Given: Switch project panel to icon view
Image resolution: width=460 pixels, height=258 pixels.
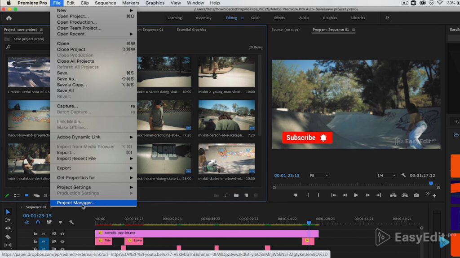Looking at the screenshot, I should click(x=27, y=195).
